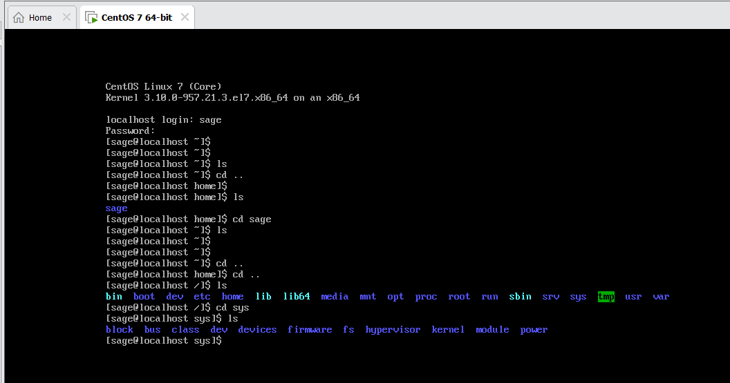This screenshot has height=383, width=730.
Task: Click the 'CentOS Linux 7 (Core)' banner line
Action: tap(163, 86)
